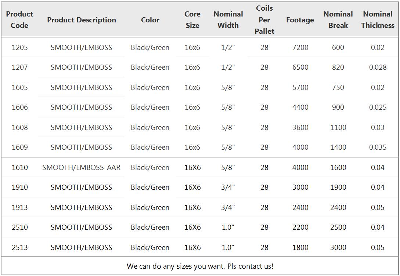Viewport: 400px width, 276px height.
Task: Click the Nominal Thickness column header
Action: pyautogui.click(x=378, y=19)
